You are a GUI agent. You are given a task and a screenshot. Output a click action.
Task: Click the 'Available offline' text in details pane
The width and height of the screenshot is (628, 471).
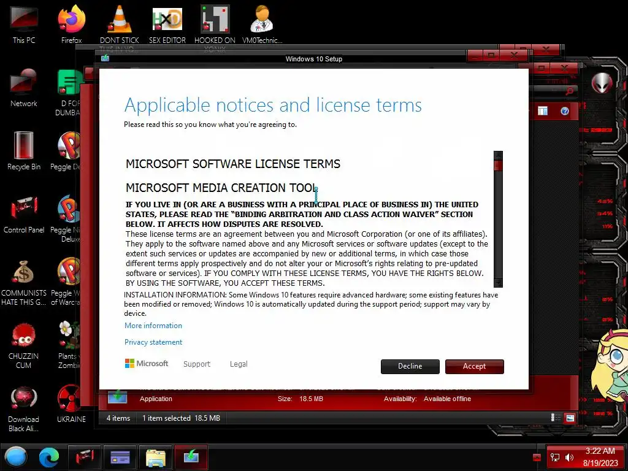(447, 399)
